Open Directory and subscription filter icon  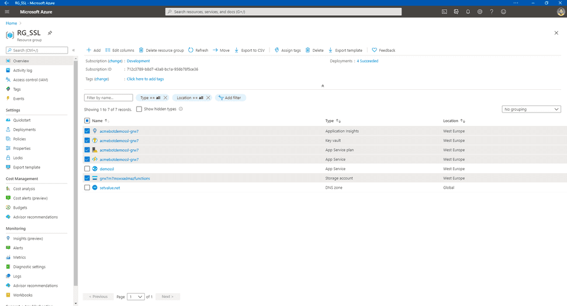[457, 12]
